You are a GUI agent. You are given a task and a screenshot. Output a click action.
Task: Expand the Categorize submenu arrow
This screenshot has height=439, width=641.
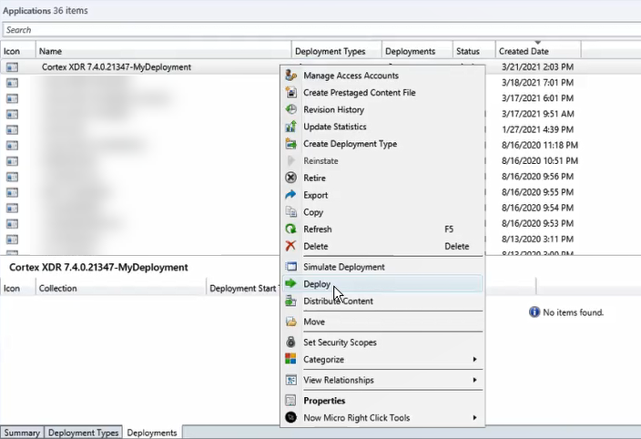(x=474, y=359)
